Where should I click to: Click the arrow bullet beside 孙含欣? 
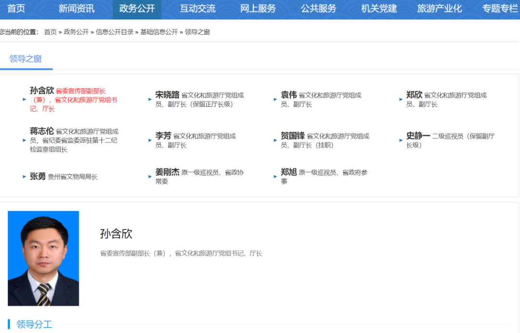coord(24,100)
